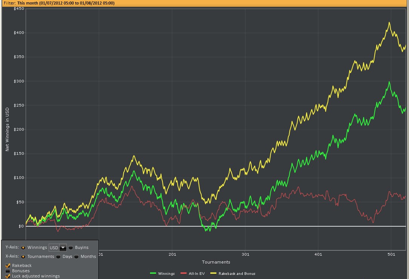Select the Winnings Y-Axis radio button
The image size is (409, 279).
coord(23,247)
